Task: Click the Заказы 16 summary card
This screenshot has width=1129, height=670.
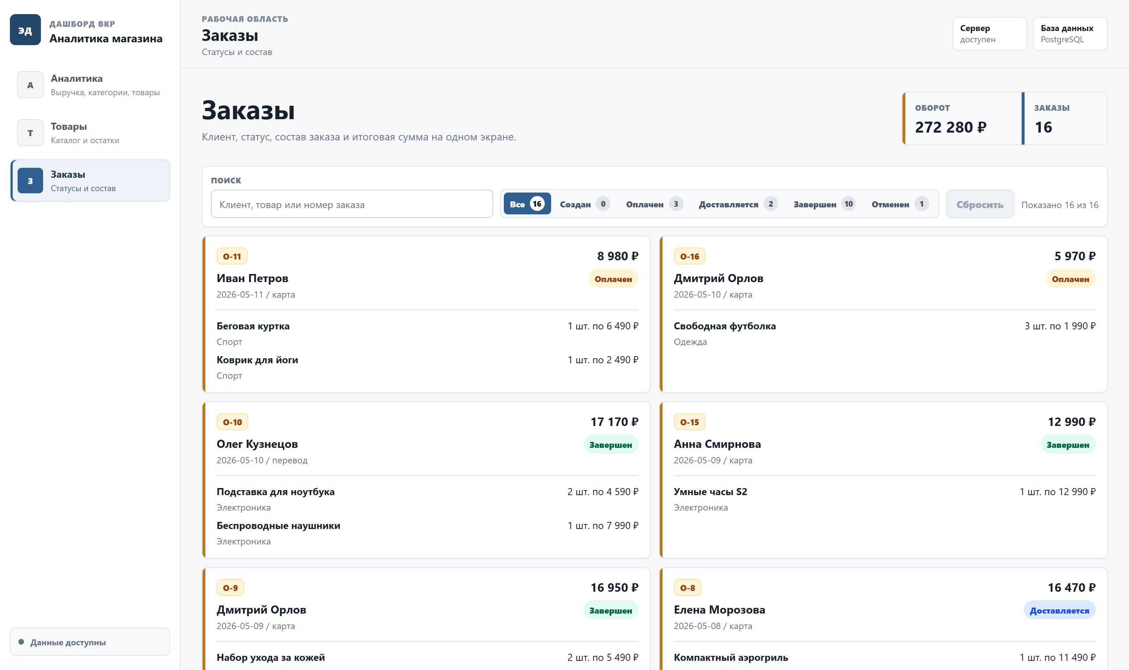Action: 1064,119
